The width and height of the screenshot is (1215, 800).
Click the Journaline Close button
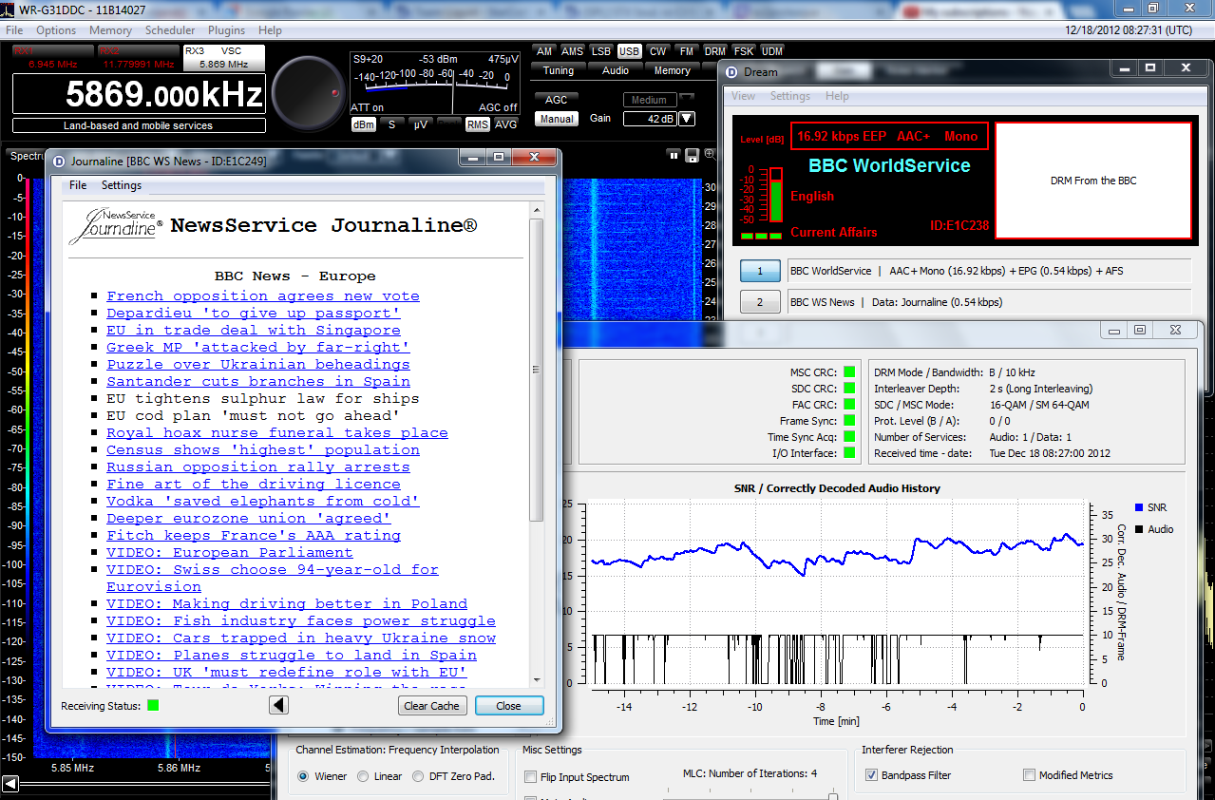tap(509, 706)
